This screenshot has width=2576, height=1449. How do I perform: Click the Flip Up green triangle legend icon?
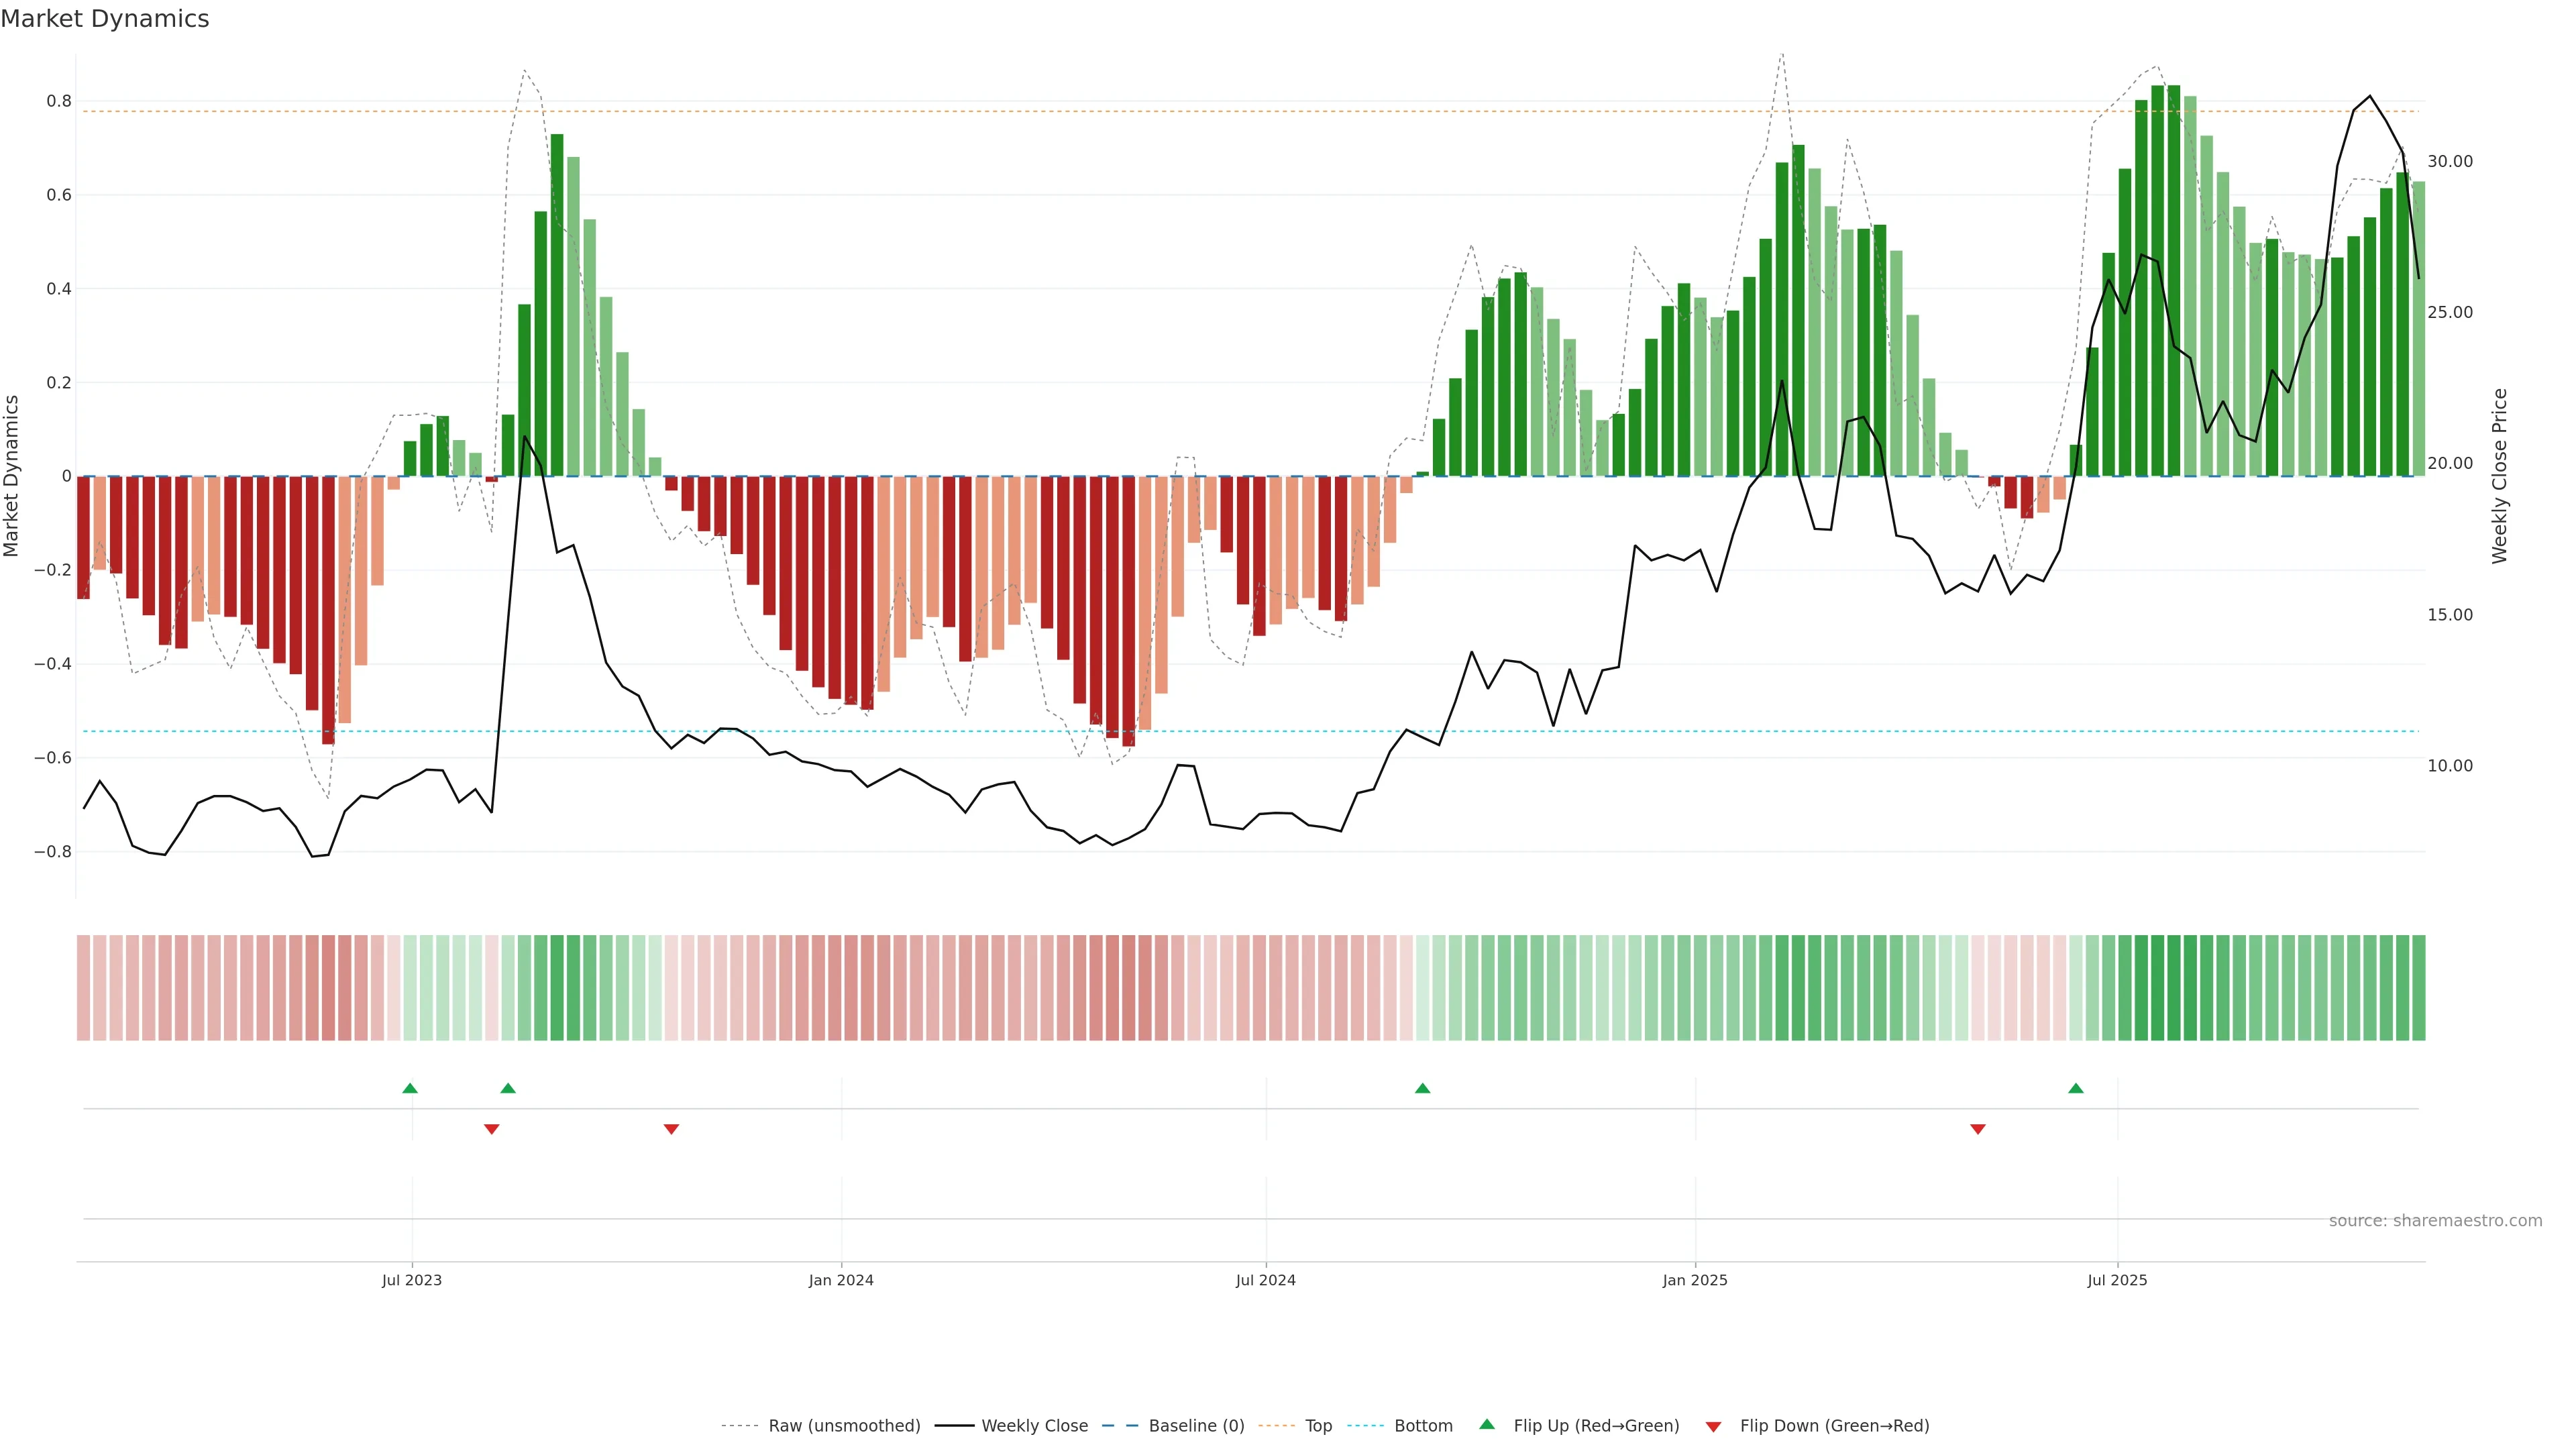point(1487,1424)
